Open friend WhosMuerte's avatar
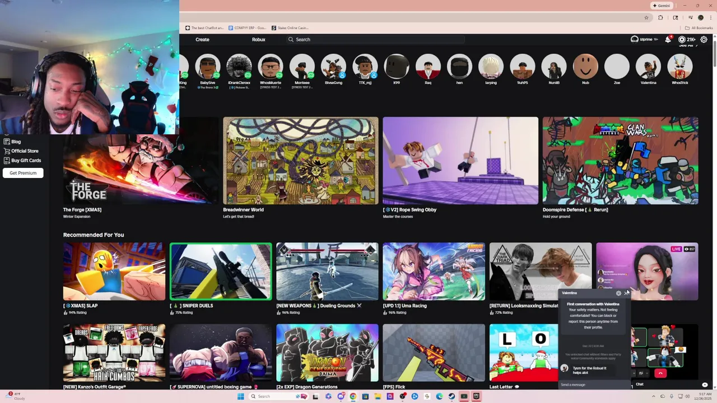The image size is (717, 403). point(271,66)
